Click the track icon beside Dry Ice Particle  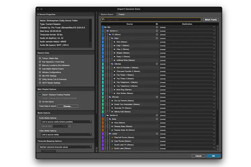(112, 101)
